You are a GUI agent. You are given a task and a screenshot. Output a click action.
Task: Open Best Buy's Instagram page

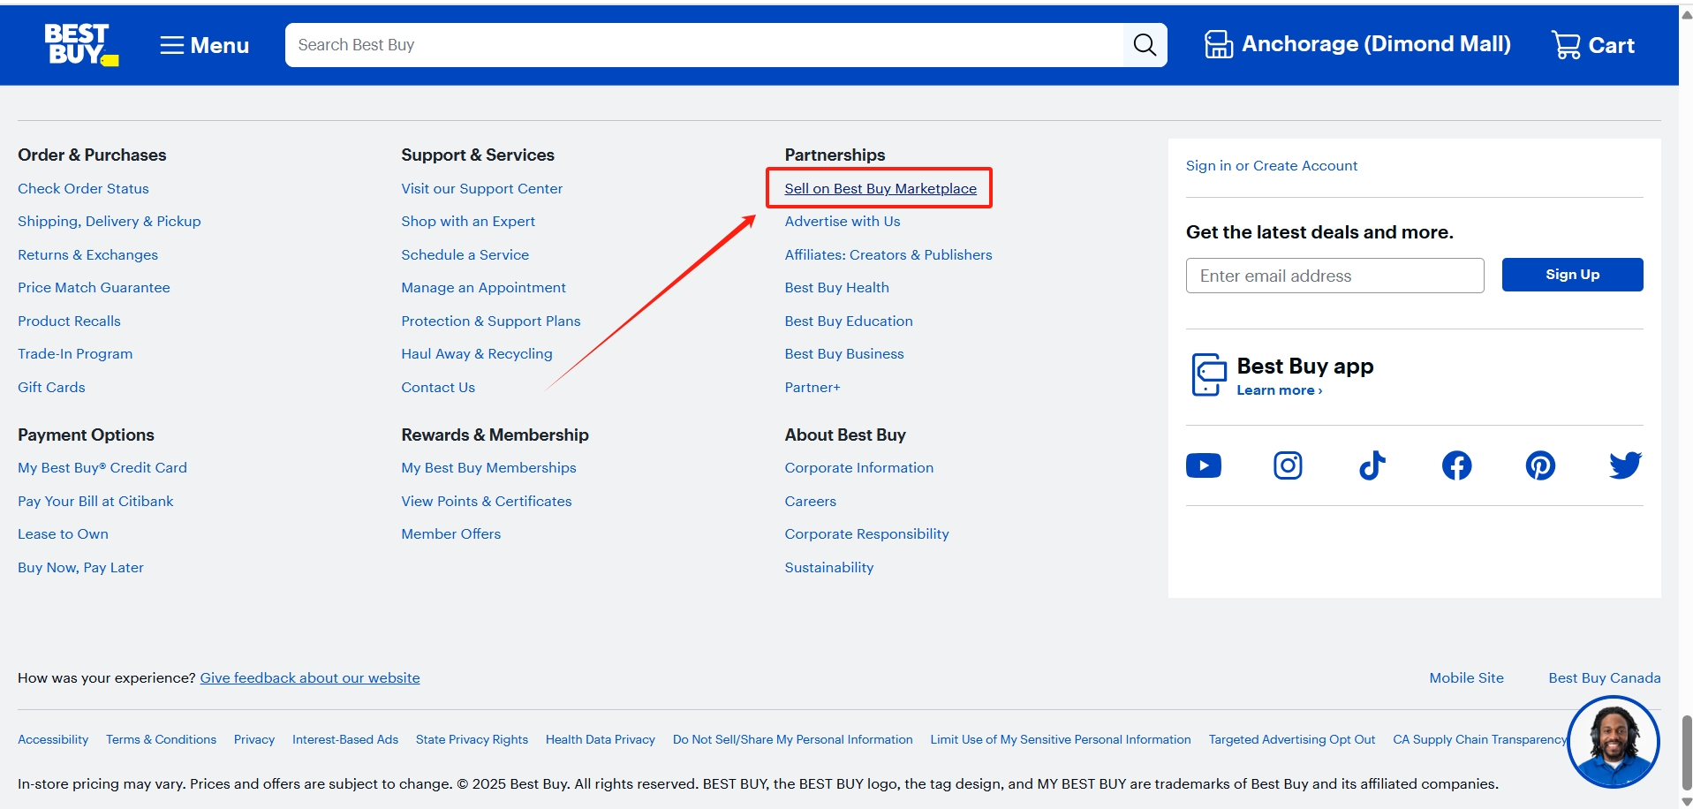coord(1288,465)
